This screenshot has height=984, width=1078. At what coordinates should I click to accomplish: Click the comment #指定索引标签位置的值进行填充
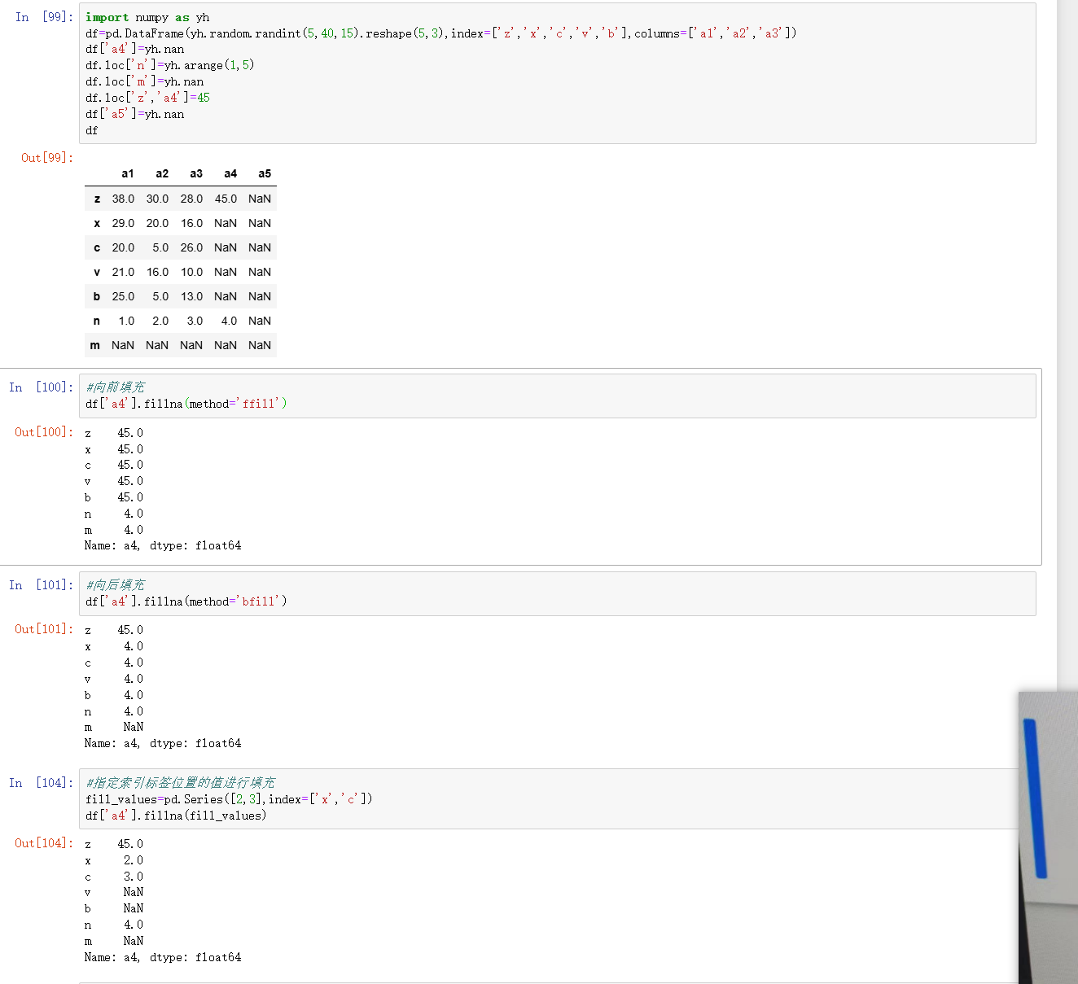(x=181, y=783)
